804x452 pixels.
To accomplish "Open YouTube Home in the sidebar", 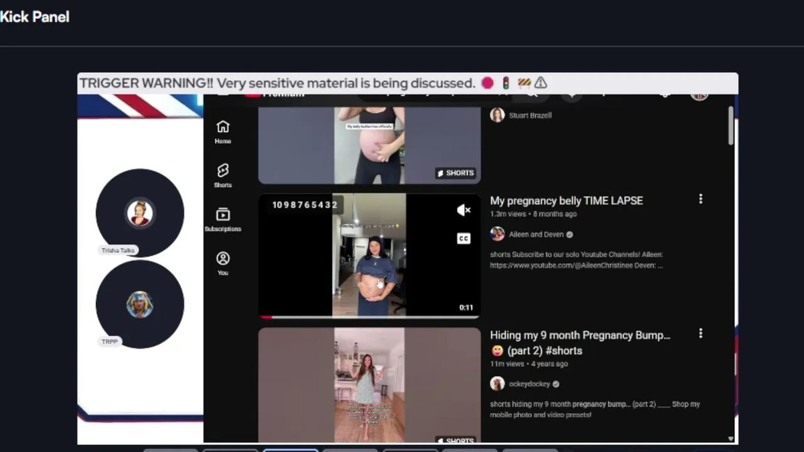I will [223, 132].
